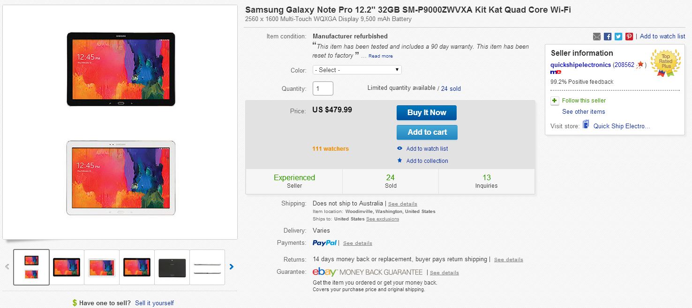Click the Quantity input field

coord(323,88)
